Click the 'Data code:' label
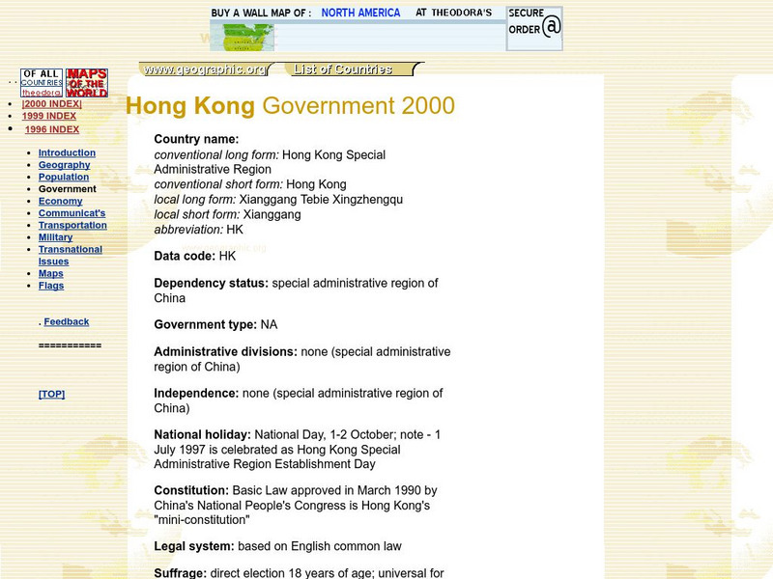This screenshot has width=773, height=579. coord(185,256)
